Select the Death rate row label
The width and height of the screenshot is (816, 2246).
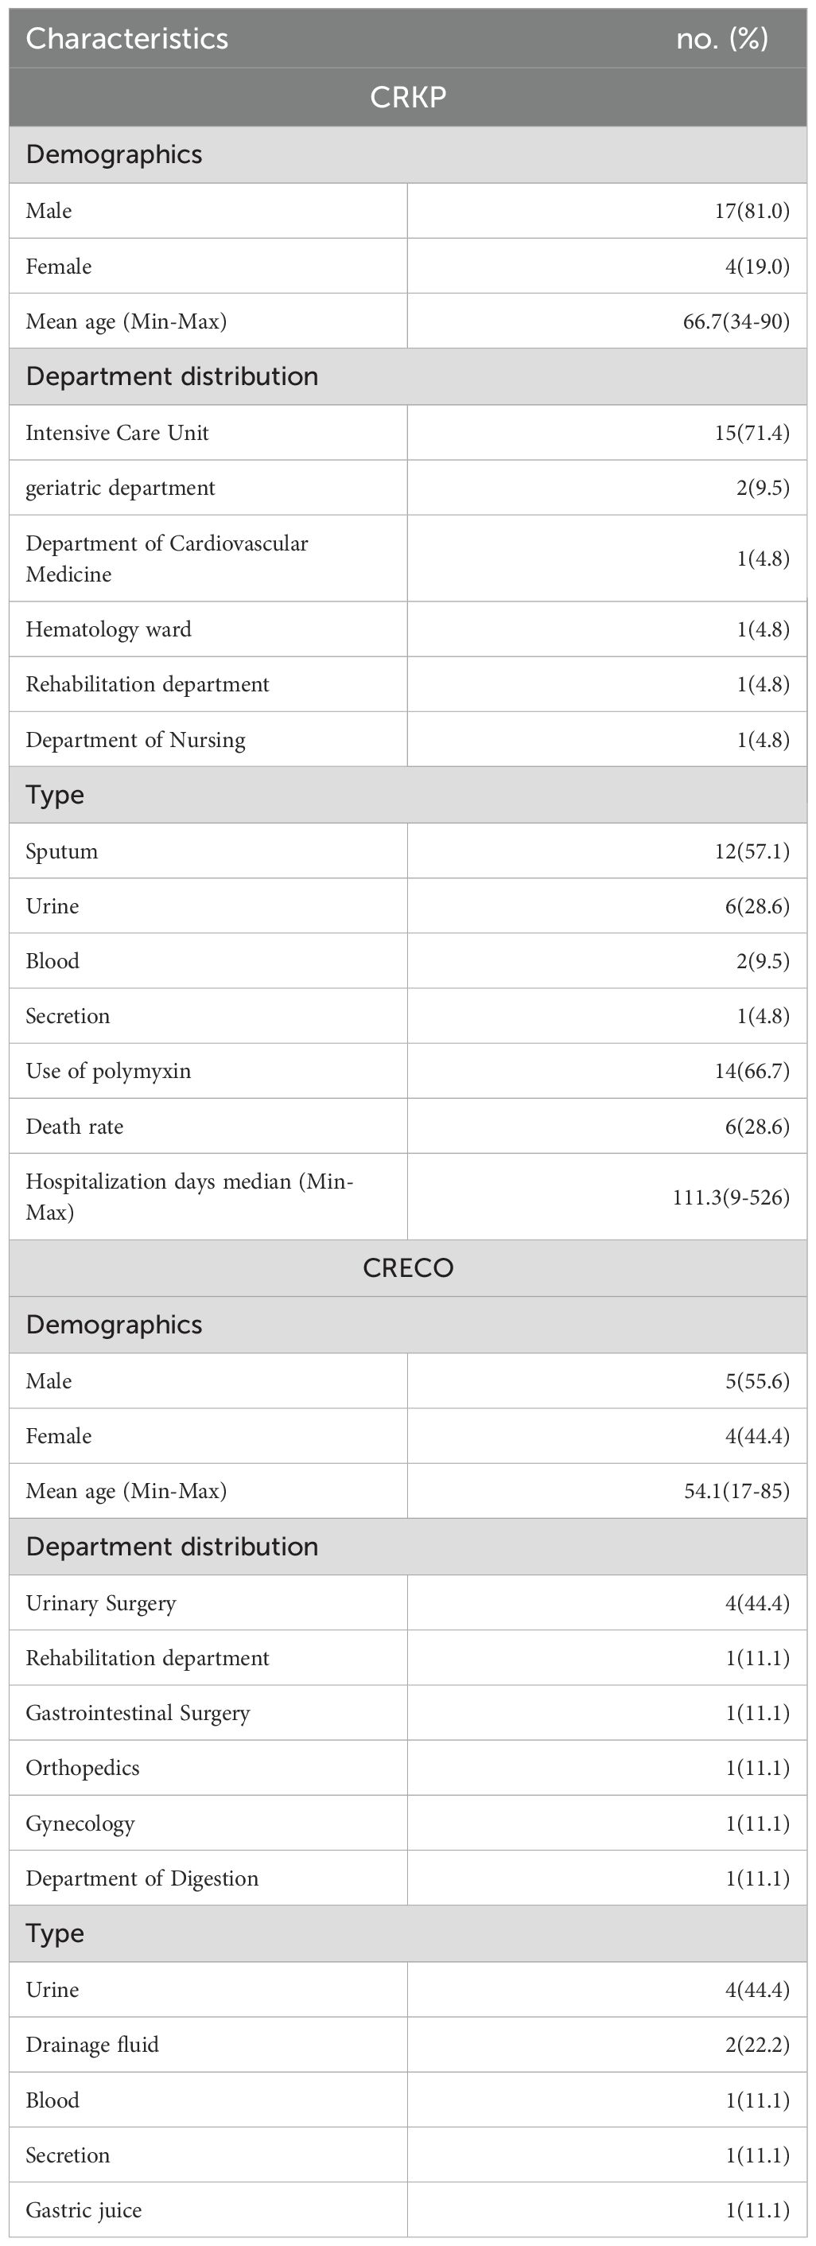(x=74, y=1127)
